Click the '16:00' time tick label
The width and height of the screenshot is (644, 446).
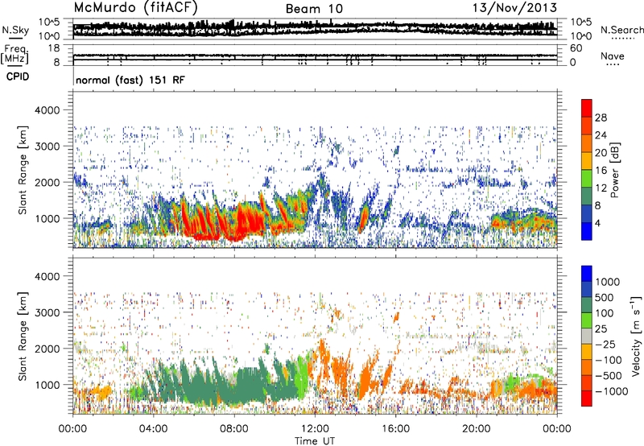coord(395,428)
